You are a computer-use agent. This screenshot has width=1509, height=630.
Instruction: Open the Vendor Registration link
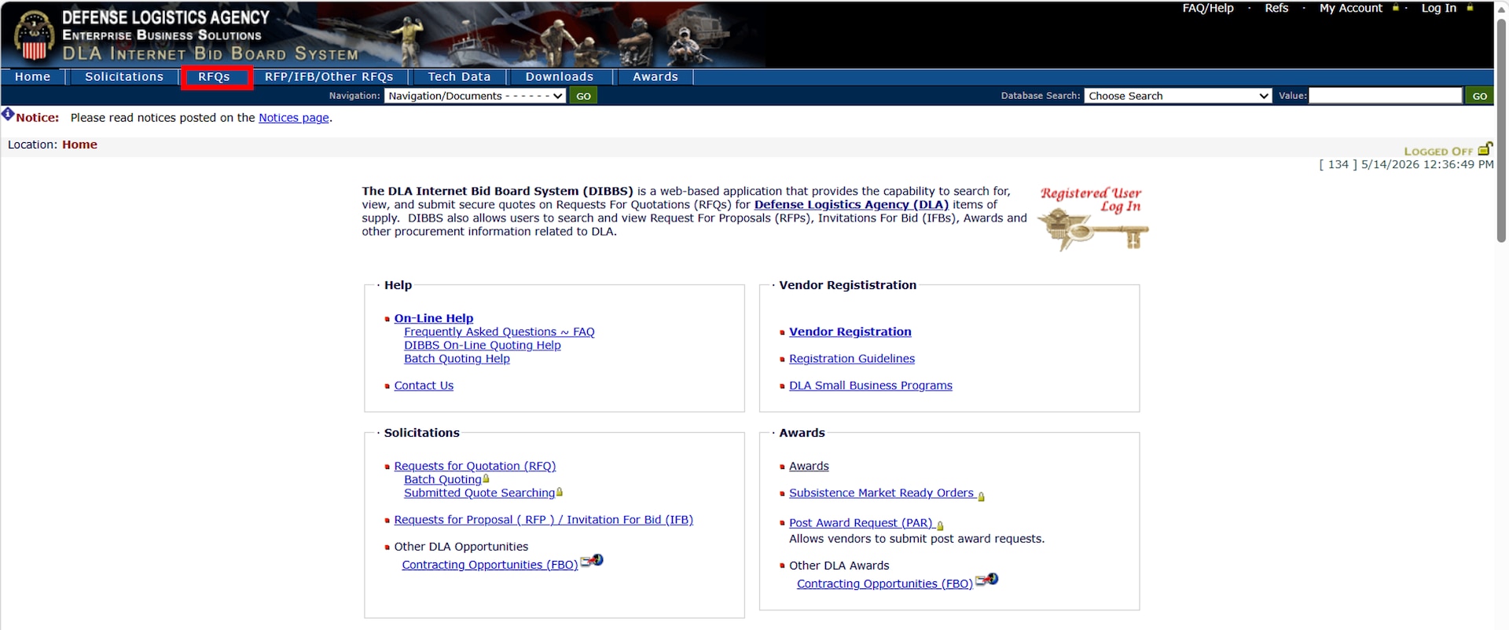click(850, 331)
